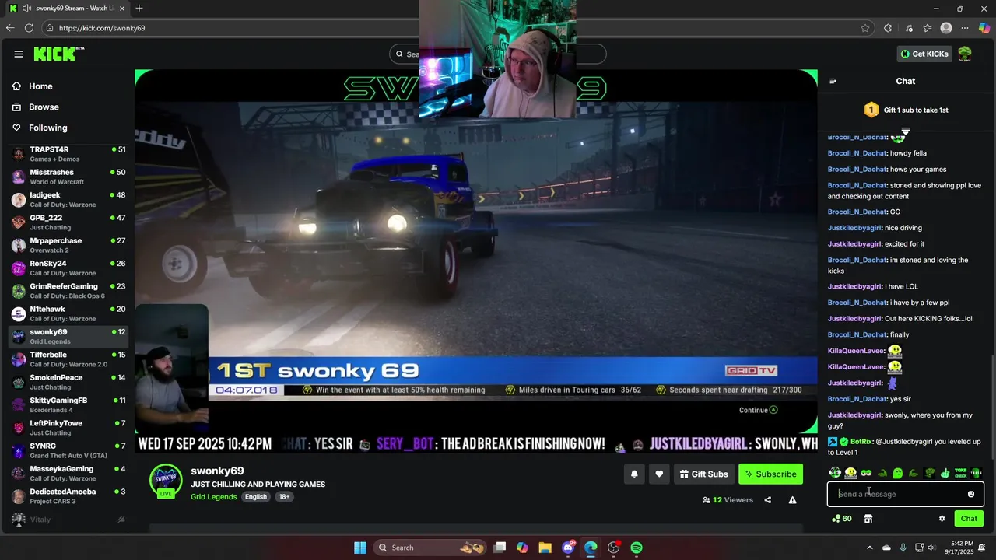Open SmokeInPeace channel in sidebar
The image size is (996, 560).
tap(68, 382)
